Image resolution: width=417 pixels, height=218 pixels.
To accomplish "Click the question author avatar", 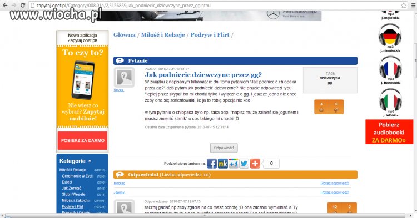I will click(124, 77).
